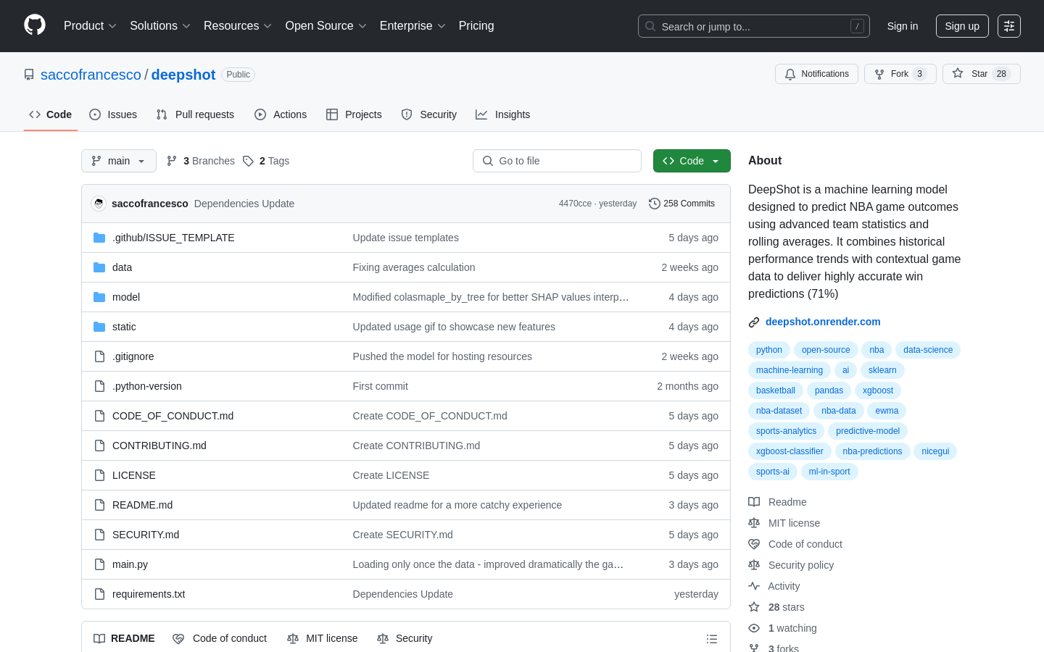Click the model folder icon
The image size is (1044, 652).
[99, 297]
